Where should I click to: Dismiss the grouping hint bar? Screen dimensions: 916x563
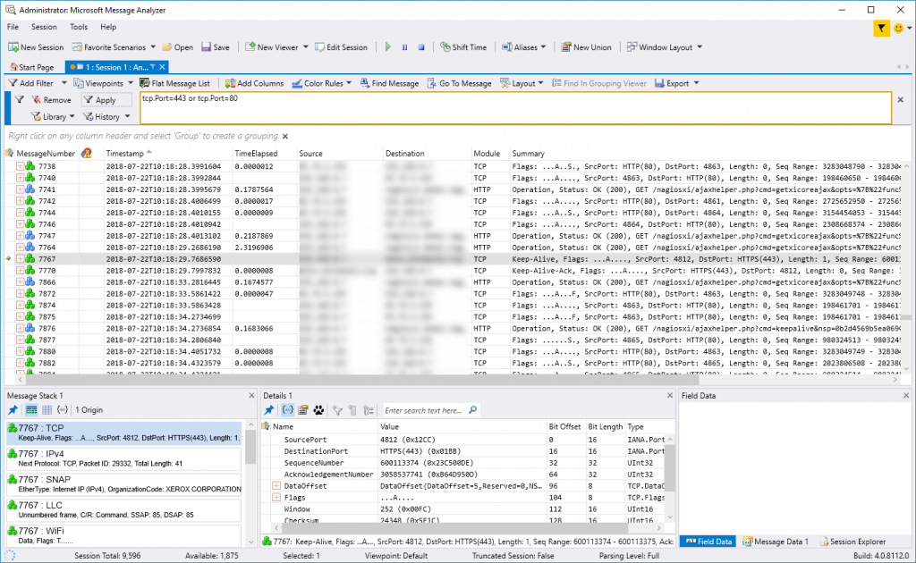[x=285, y=137]
